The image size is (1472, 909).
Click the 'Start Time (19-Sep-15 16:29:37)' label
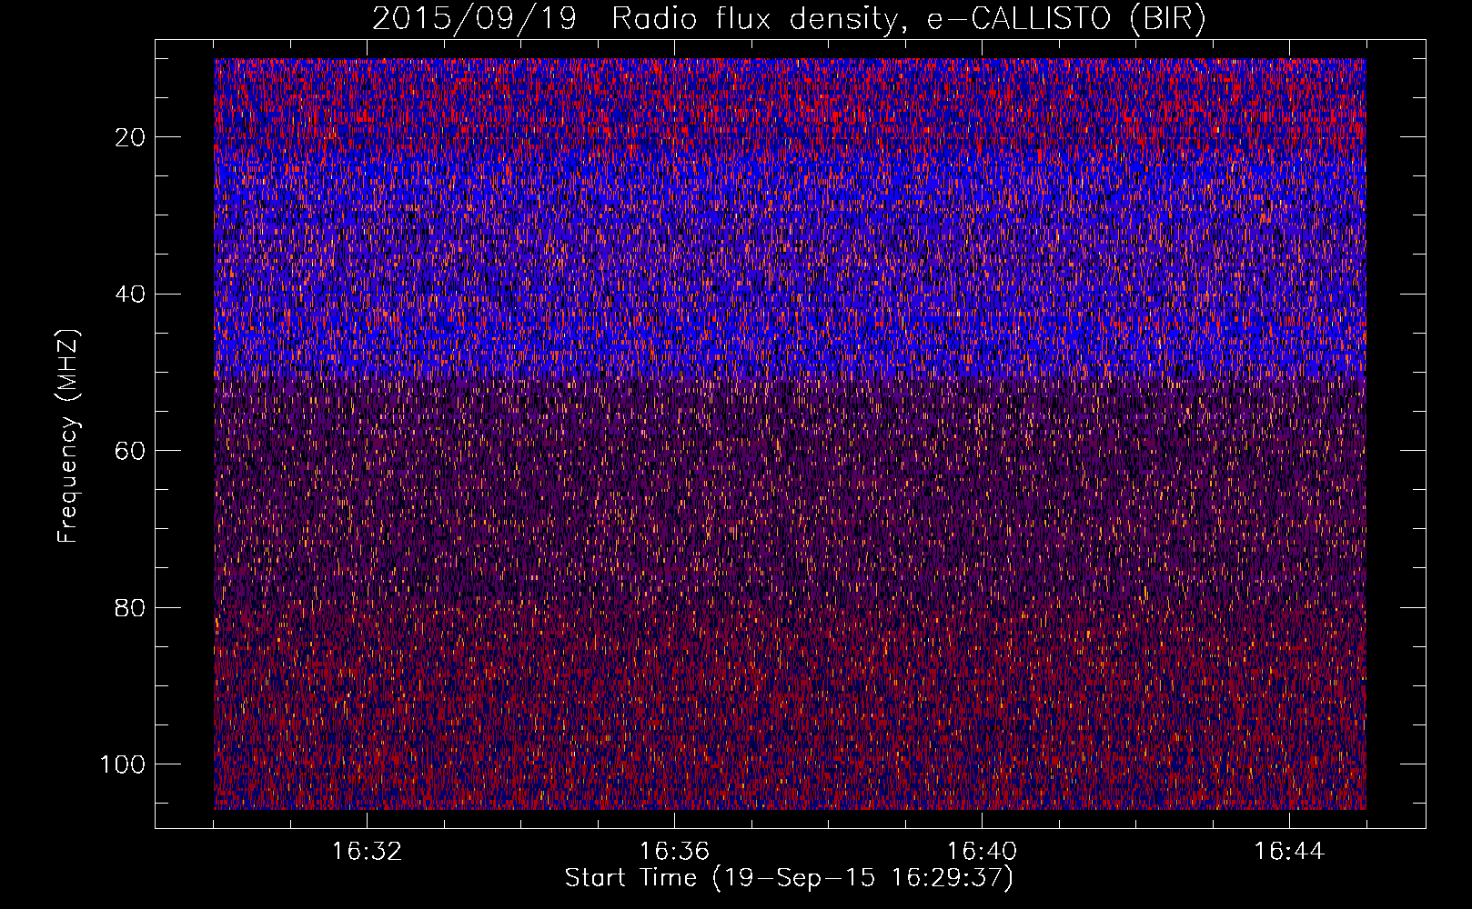789,878
